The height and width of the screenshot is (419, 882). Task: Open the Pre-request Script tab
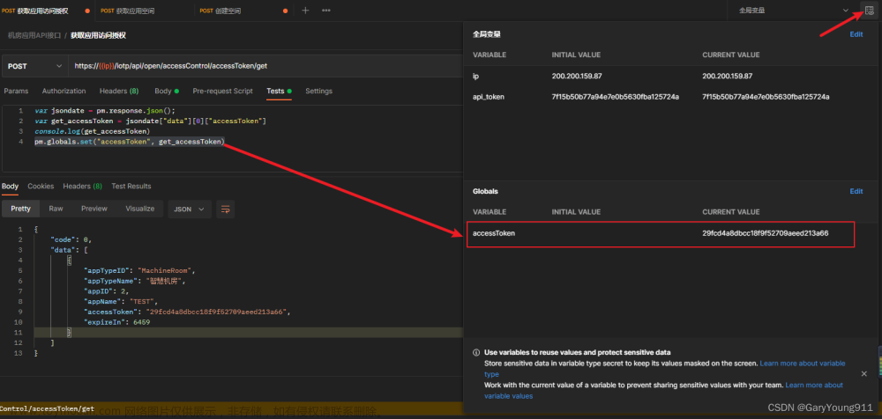click(x=223, y=91)
